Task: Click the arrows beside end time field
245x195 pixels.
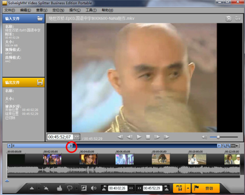Action: [139, 188]
